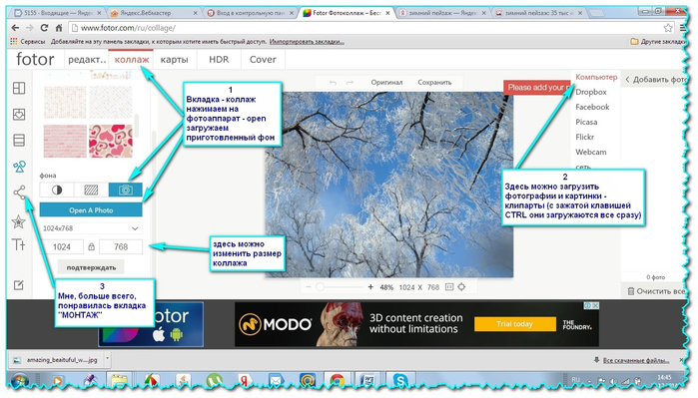Expand the 1024x768 size dropdown
Viewport: 698px width, 398px height.
[91, 228]
